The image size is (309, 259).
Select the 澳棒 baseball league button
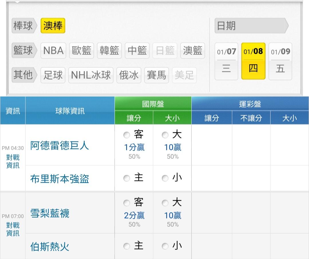click(x=53, y=26)
